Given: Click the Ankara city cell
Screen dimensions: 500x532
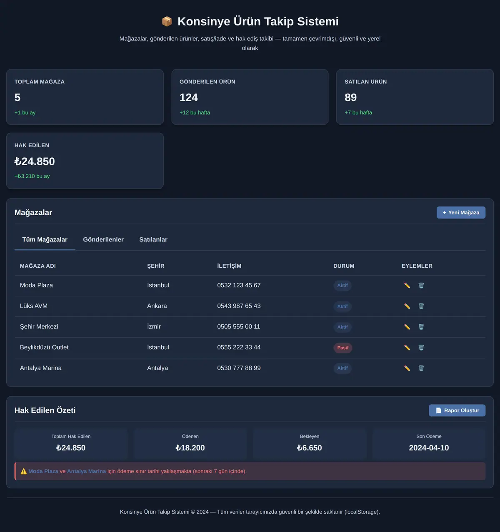Looking at the screenshot, I should (157, 306).
